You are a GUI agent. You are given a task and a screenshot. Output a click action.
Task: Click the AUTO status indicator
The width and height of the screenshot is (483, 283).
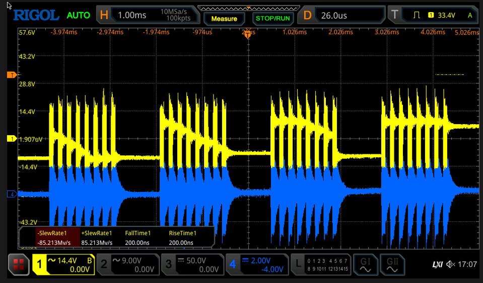tap(78, 15)
